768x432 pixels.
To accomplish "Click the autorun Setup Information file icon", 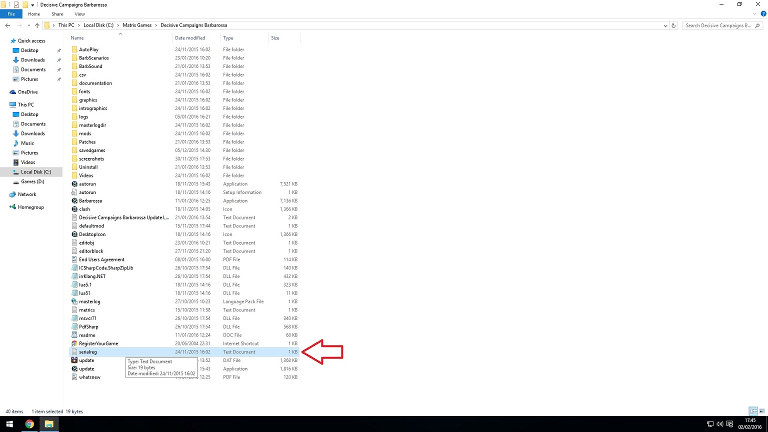I will click(x=74, y=192).
